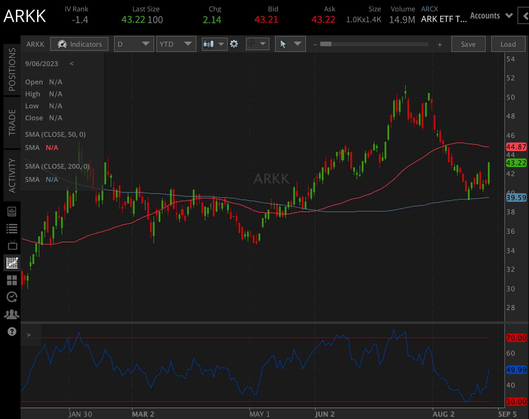Save the chart layout
This screenshot has width=529, height=419.
tap(468, 44)
